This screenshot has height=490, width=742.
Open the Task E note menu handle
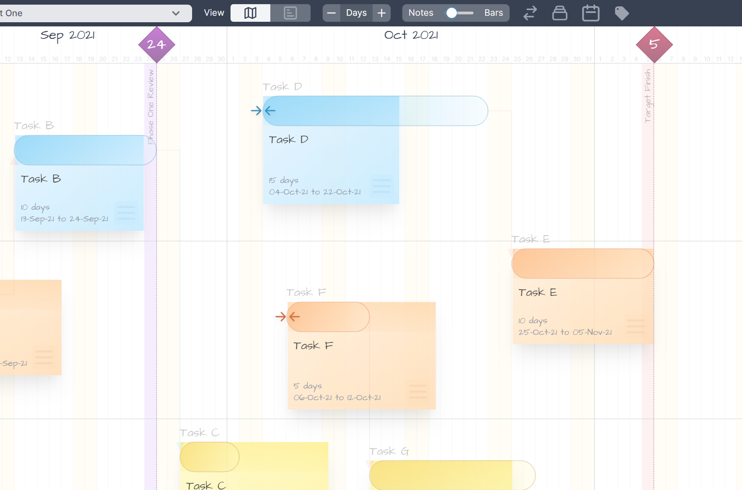[x=636, y=326]
